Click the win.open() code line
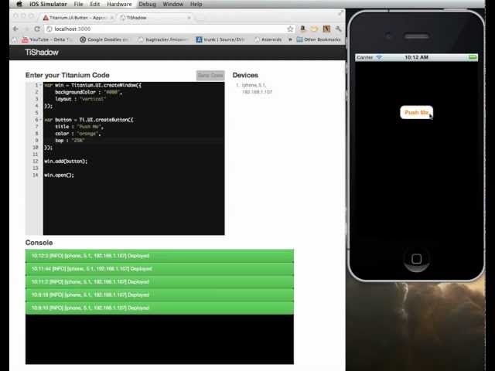This screenshot has width=495, height=371. click(x=59, y=175)
